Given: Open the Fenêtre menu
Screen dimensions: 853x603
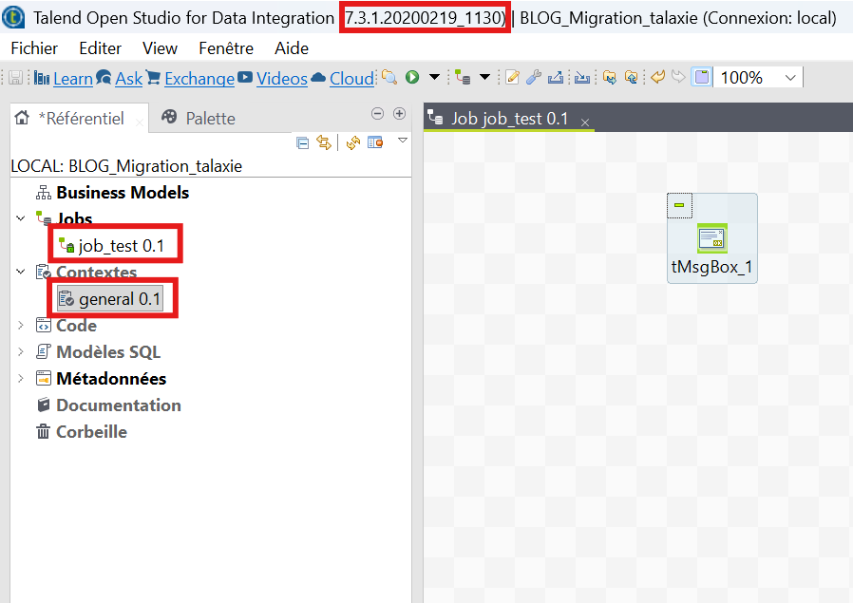Looking at the screenshot, I should click(226, 48).
